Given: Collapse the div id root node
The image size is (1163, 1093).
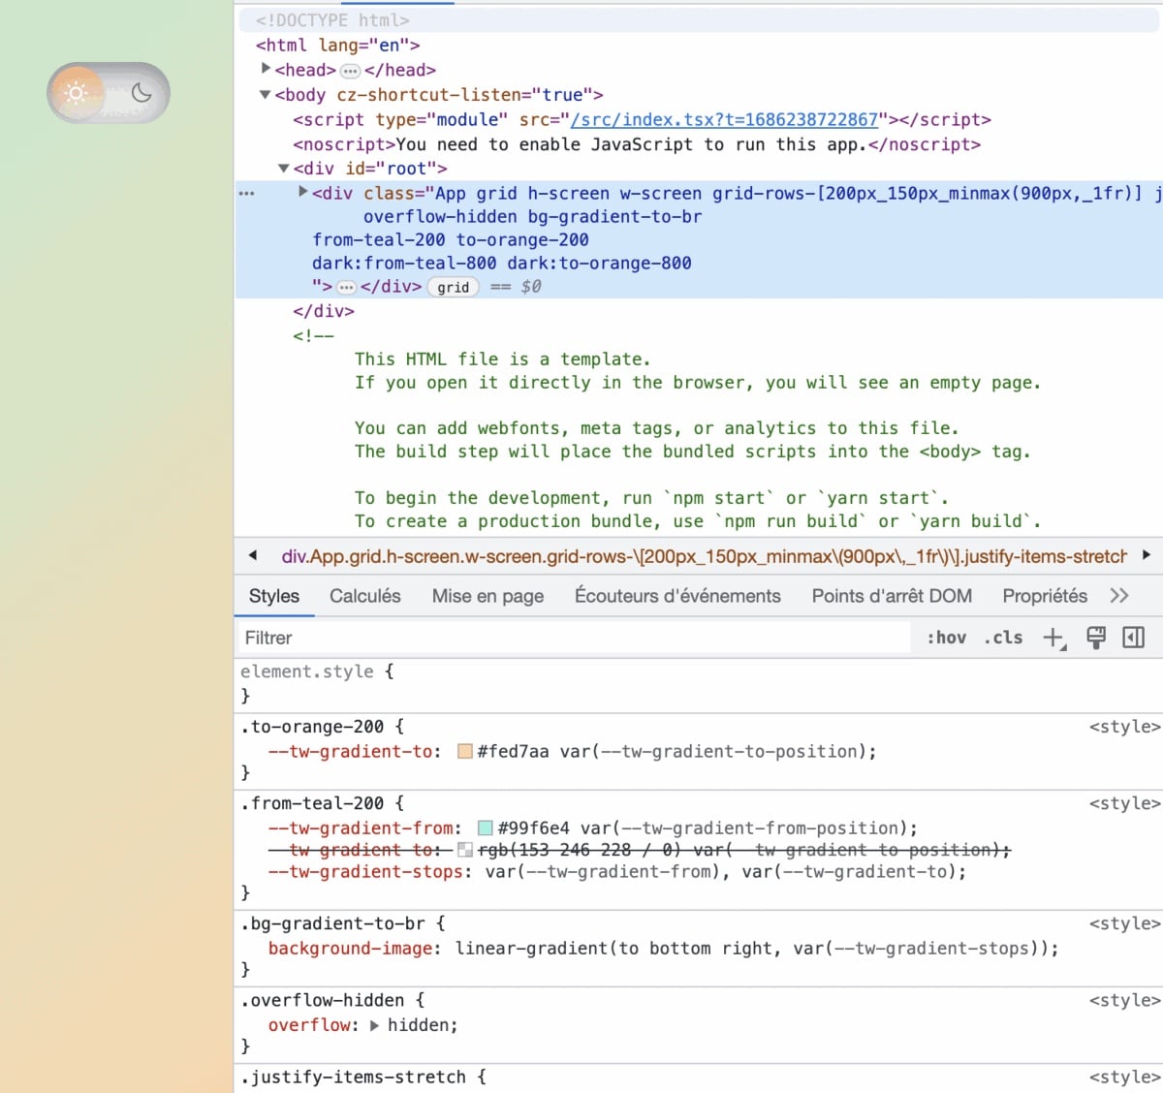Looking at the screenshot, I should tap(284, 168).
